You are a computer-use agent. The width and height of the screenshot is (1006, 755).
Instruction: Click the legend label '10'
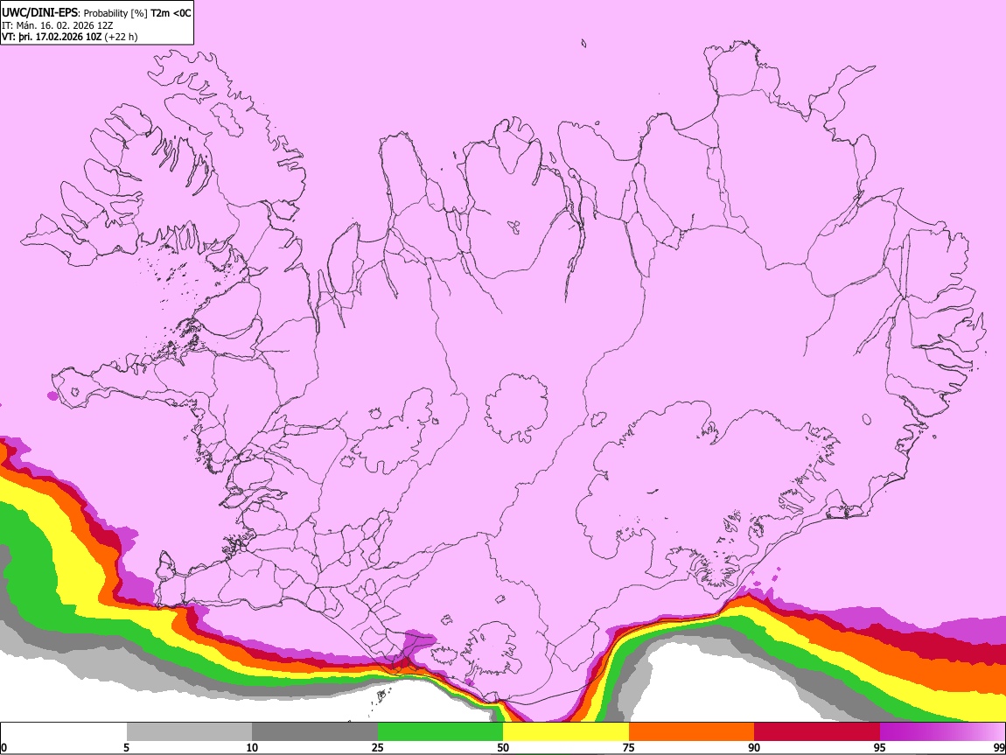[252, 747]
